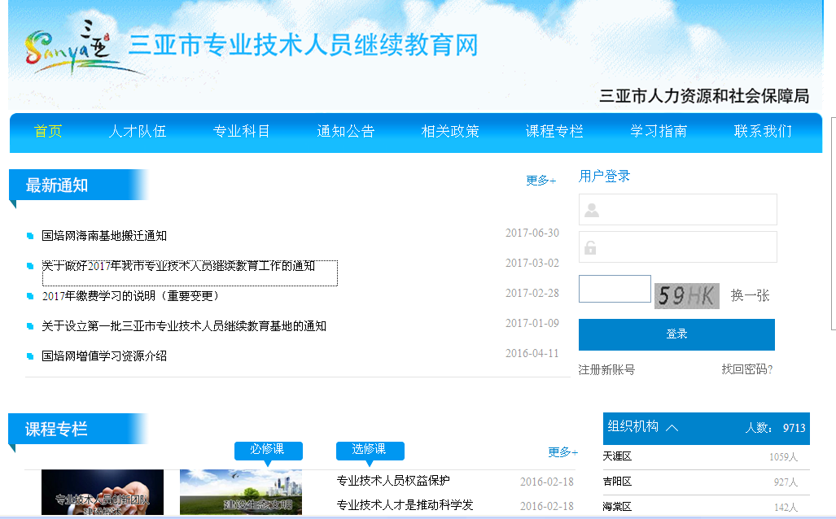Viewport: 836px width, 519px height.
Task: Open the 注册新账号 link
Action: 606,369
